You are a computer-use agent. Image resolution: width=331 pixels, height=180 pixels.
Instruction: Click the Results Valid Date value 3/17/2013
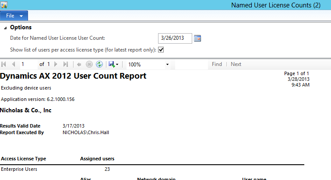pyautogui.click(x=74, y=126)
